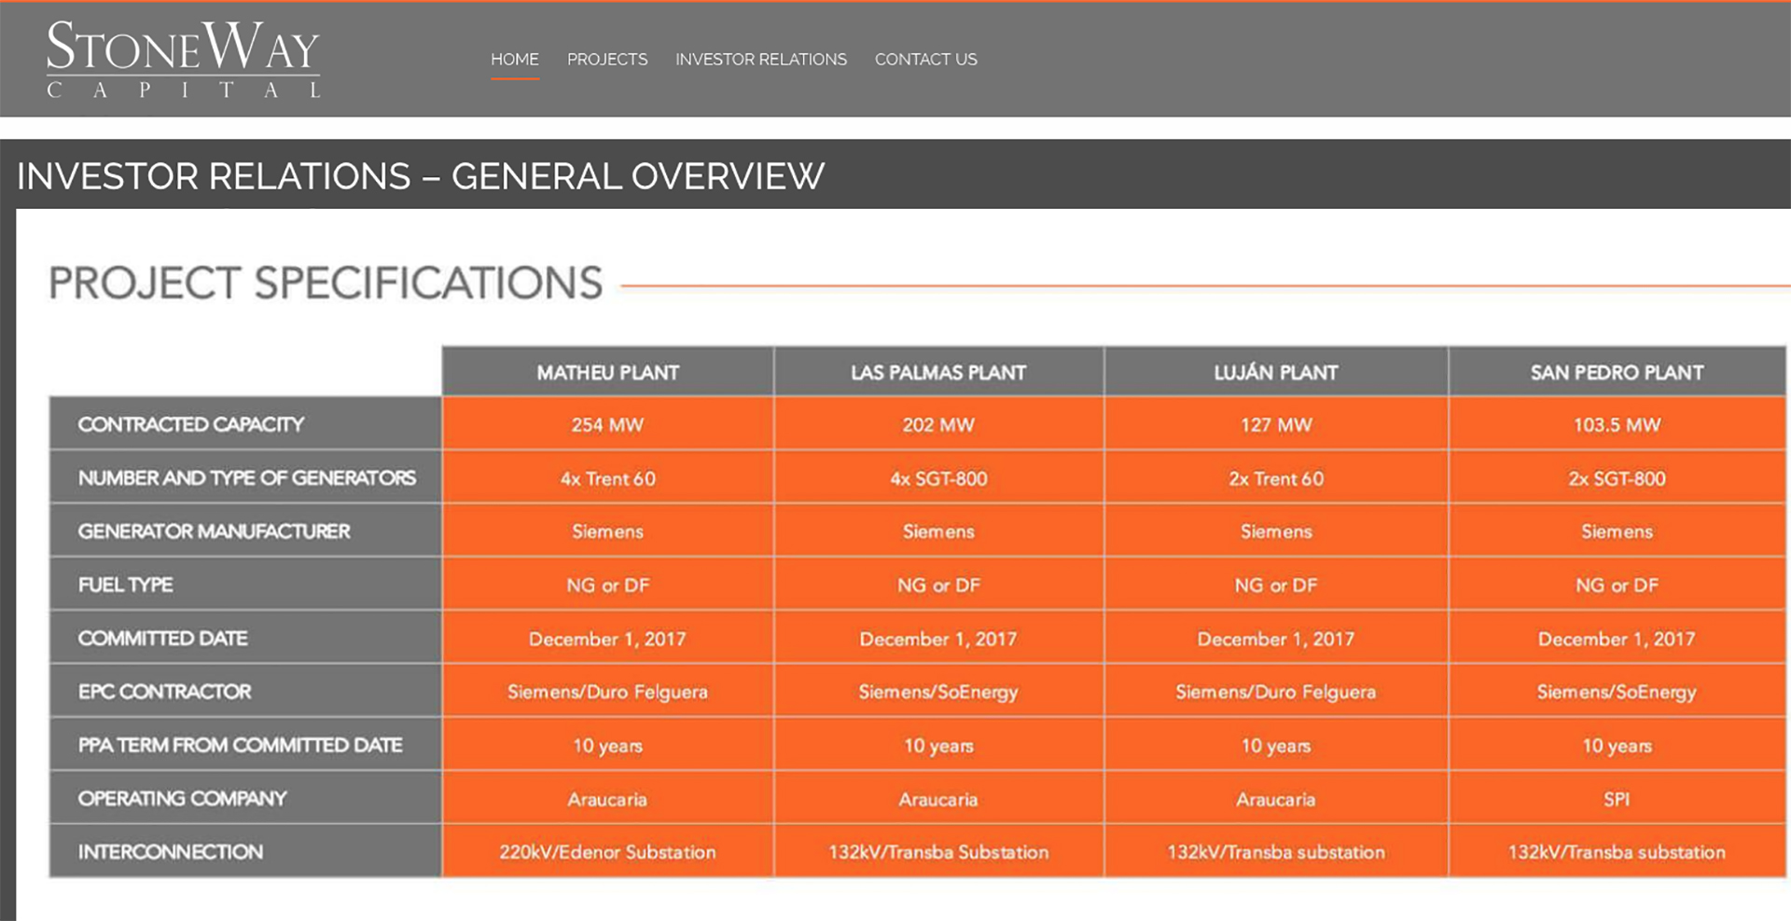Click 132kV/Transba substation in Luján column
1791x921 pixels.
pyautogui.click(x=1276, y=852)
